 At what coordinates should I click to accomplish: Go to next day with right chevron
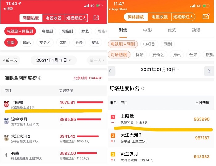(209, 71)
